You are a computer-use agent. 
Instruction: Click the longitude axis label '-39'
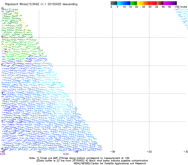pyautogui.click(x=76, y=152)
